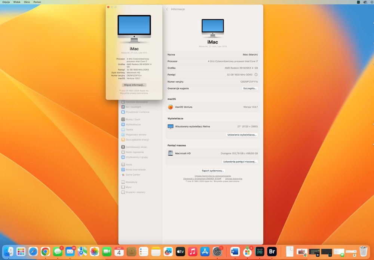374x260 pixels.
Task: Click the Raport systemowy... button
Action: point(212,171)
